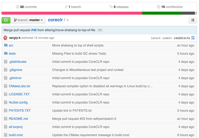The height and width of the screenshot is (138, 199).
Task: Click the PATENTS.TXT file icon
Action: 6,110
